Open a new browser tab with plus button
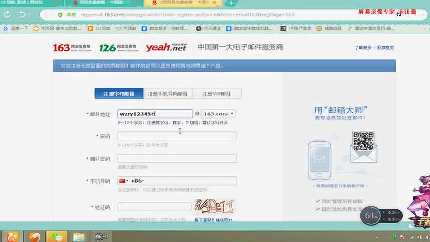 (x=231, y=3)
